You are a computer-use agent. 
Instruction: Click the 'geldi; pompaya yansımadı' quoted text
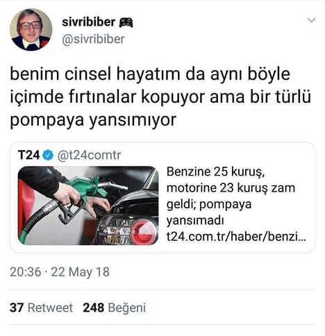coord(209,212)
